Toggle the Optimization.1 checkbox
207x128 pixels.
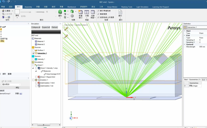33,80
